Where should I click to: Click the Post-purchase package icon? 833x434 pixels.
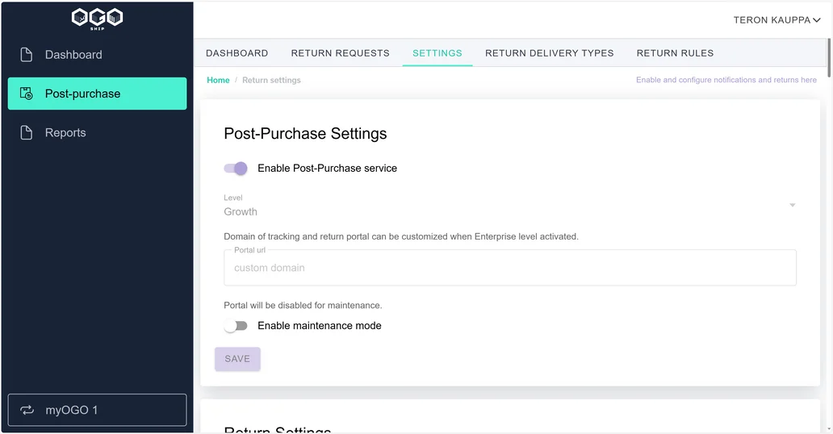pos(26,94)
